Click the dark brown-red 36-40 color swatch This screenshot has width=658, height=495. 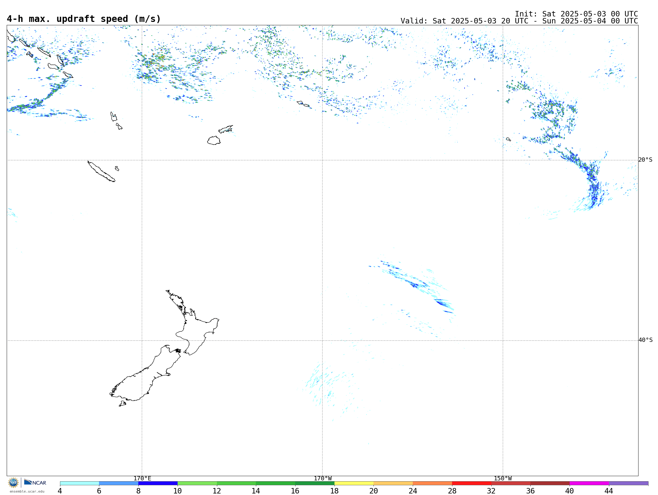click(550, 483)
